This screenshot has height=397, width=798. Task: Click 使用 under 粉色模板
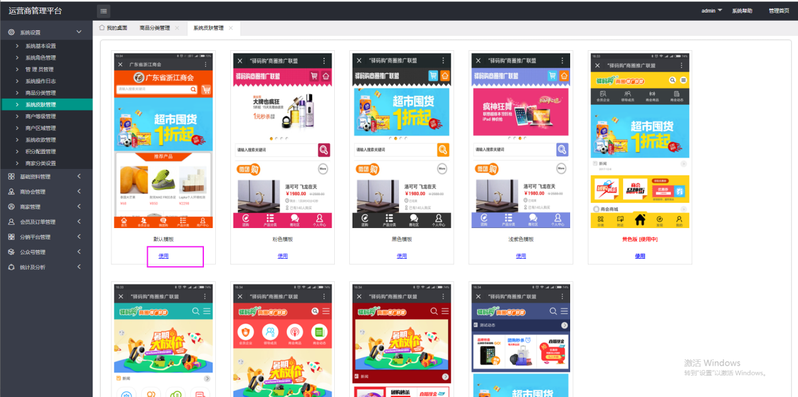point(283,256)
